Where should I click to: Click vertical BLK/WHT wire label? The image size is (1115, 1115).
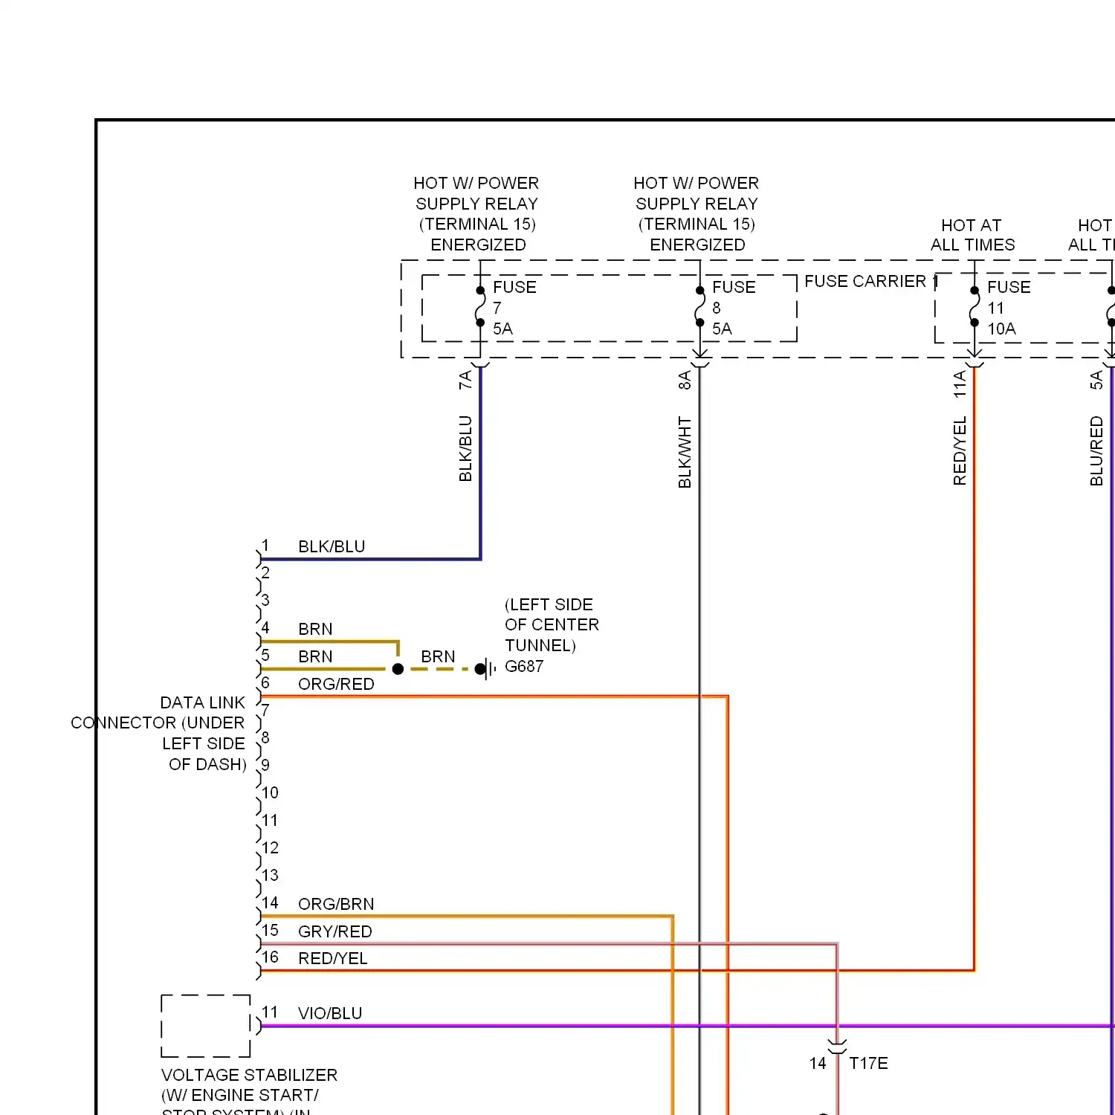[x=685, y=452]
